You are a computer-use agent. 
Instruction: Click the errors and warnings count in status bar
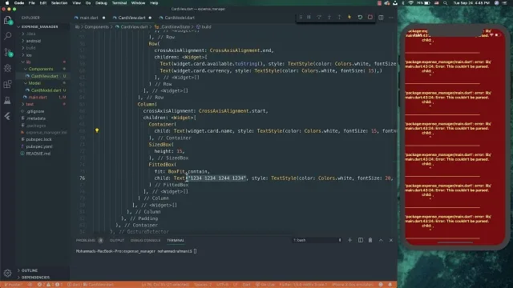[50, 285]
